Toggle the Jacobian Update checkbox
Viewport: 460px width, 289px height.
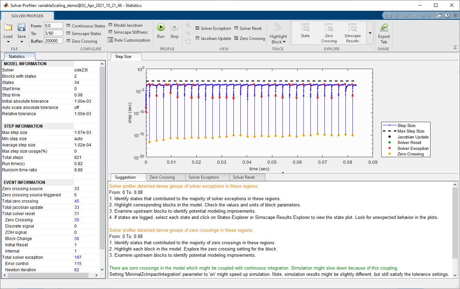click(x=197, y=39)
